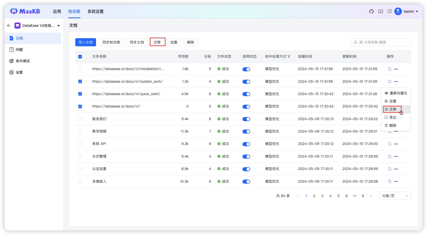Refresh the 认证设置 row

click(x=390, y=169)
